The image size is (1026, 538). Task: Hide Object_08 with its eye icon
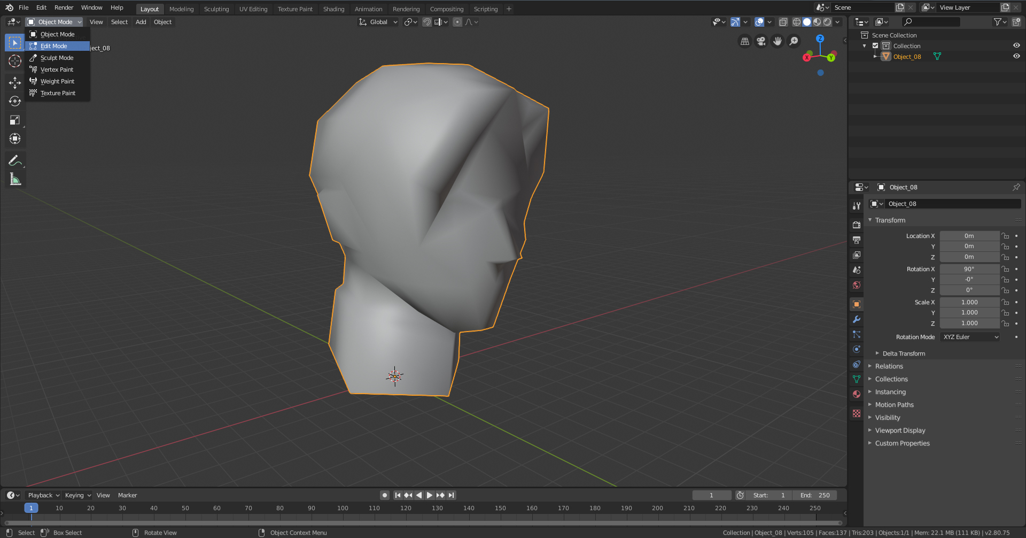[x=1016, y=56]
